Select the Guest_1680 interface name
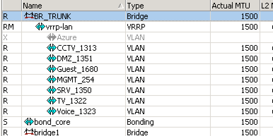This screenshot has height=136, width=273. pos(77,69)
